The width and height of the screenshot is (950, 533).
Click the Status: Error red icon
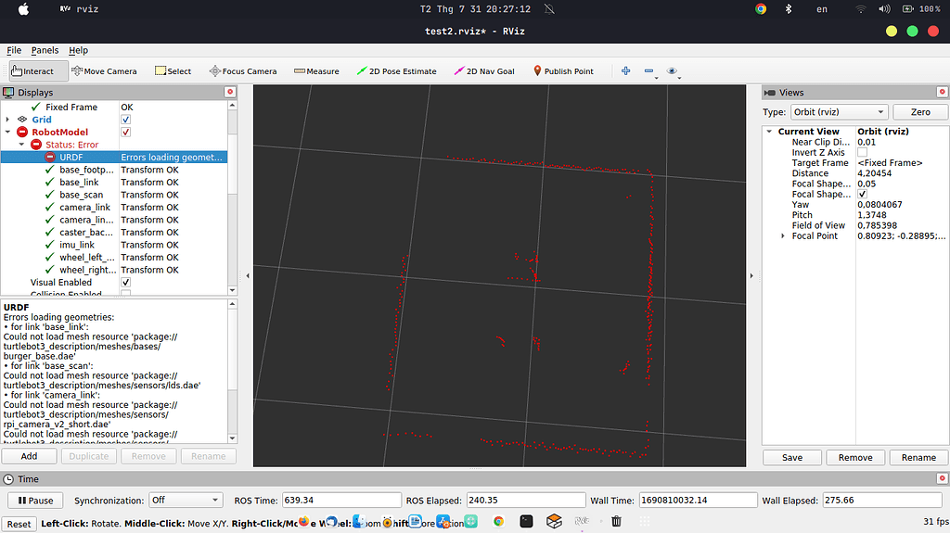[36, 145]
